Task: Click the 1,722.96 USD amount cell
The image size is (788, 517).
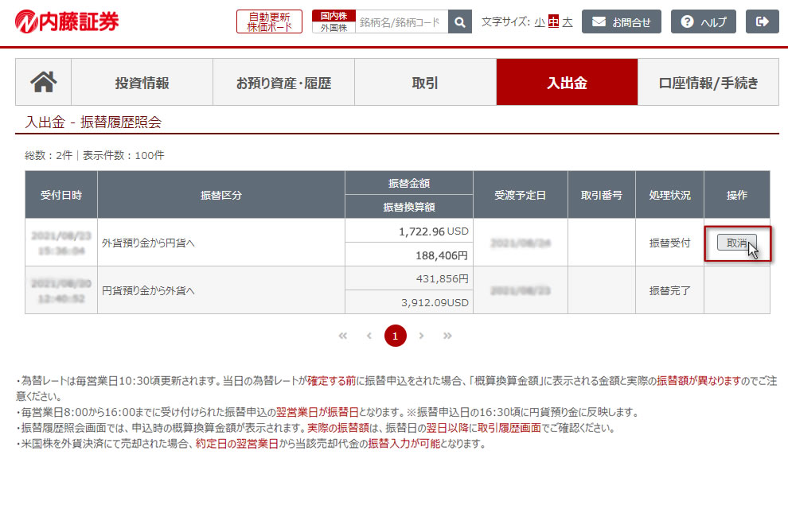Action: coord(409,231)
